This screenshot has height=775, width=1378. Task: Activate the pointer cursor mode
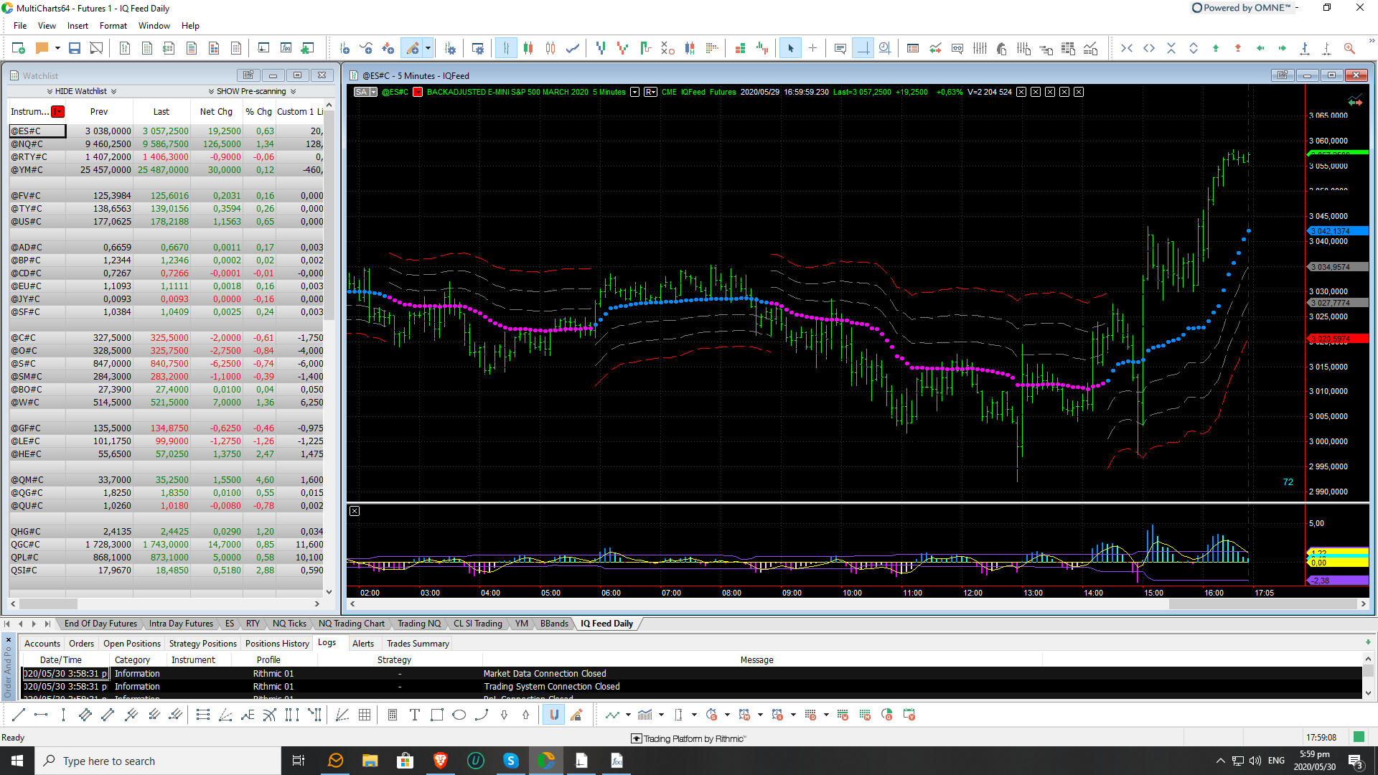tap(790, 48)
